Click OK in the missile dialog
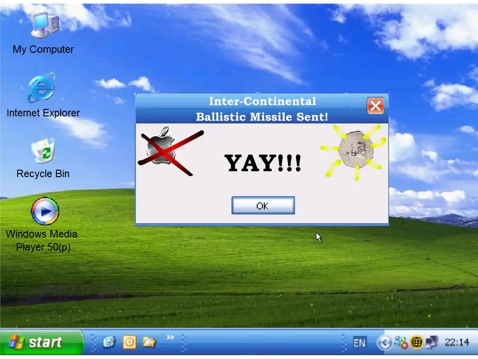 (x=263, y=206)
